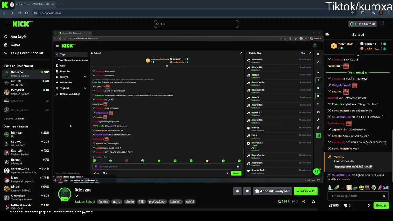Click Odeszaa channel avatar

(x=65, y=194)
